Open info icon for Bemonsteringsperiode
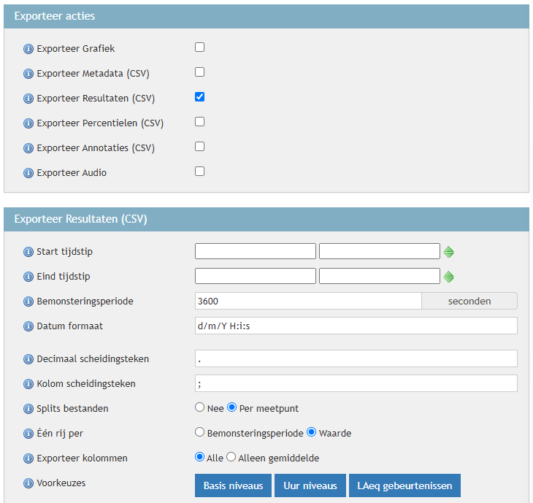 [29, 302]
